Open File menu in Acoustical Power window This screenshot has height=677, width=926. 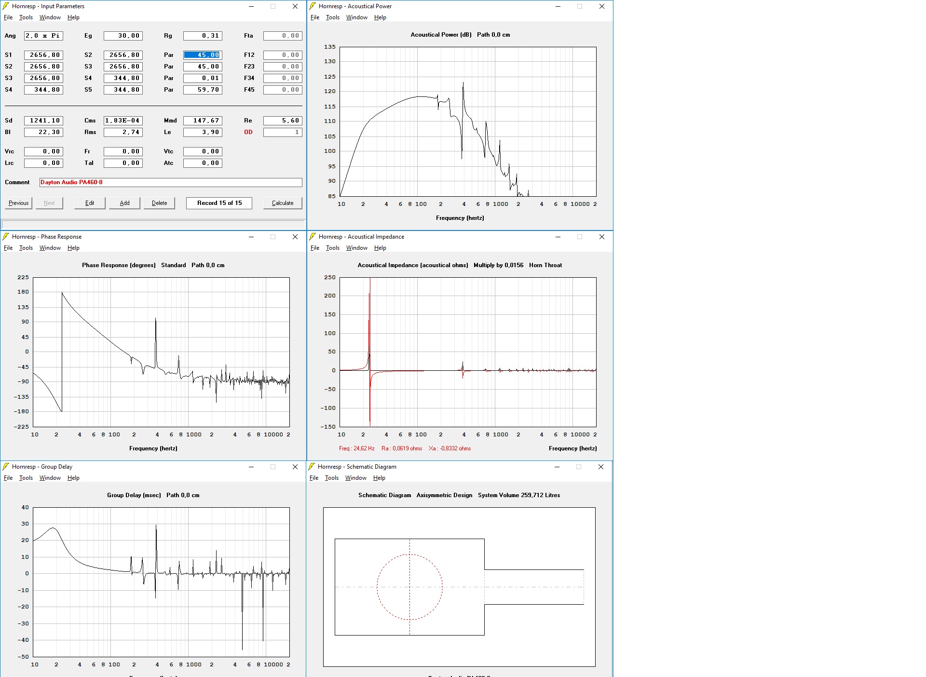pos(315,17)
